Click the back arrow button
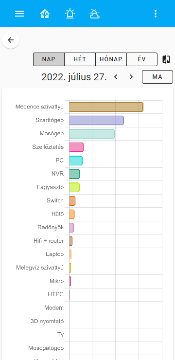The image size is (175, 360). pos(11,40)
